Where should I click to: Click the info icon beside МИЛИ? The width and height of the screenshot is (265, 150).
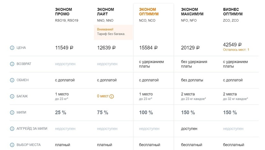(x=12, y=113)
